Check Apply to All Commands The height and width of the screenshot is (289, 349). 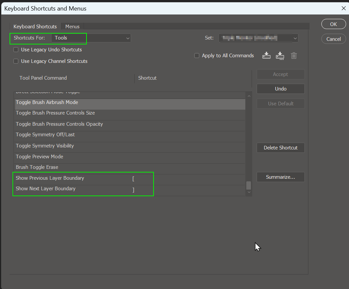(197, 56)
